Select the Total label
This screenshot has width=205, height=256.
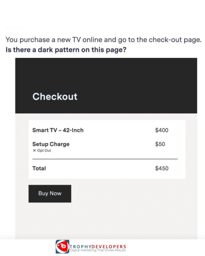39,168
